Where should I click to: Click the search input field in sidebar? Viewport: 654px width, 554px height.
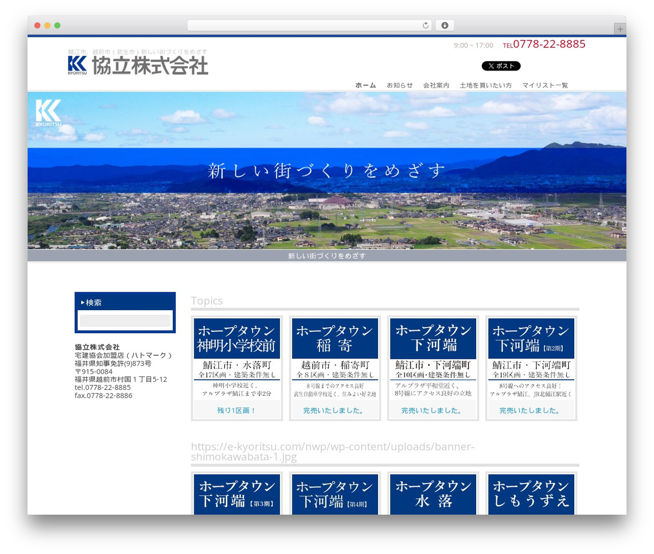click(125, 321)
